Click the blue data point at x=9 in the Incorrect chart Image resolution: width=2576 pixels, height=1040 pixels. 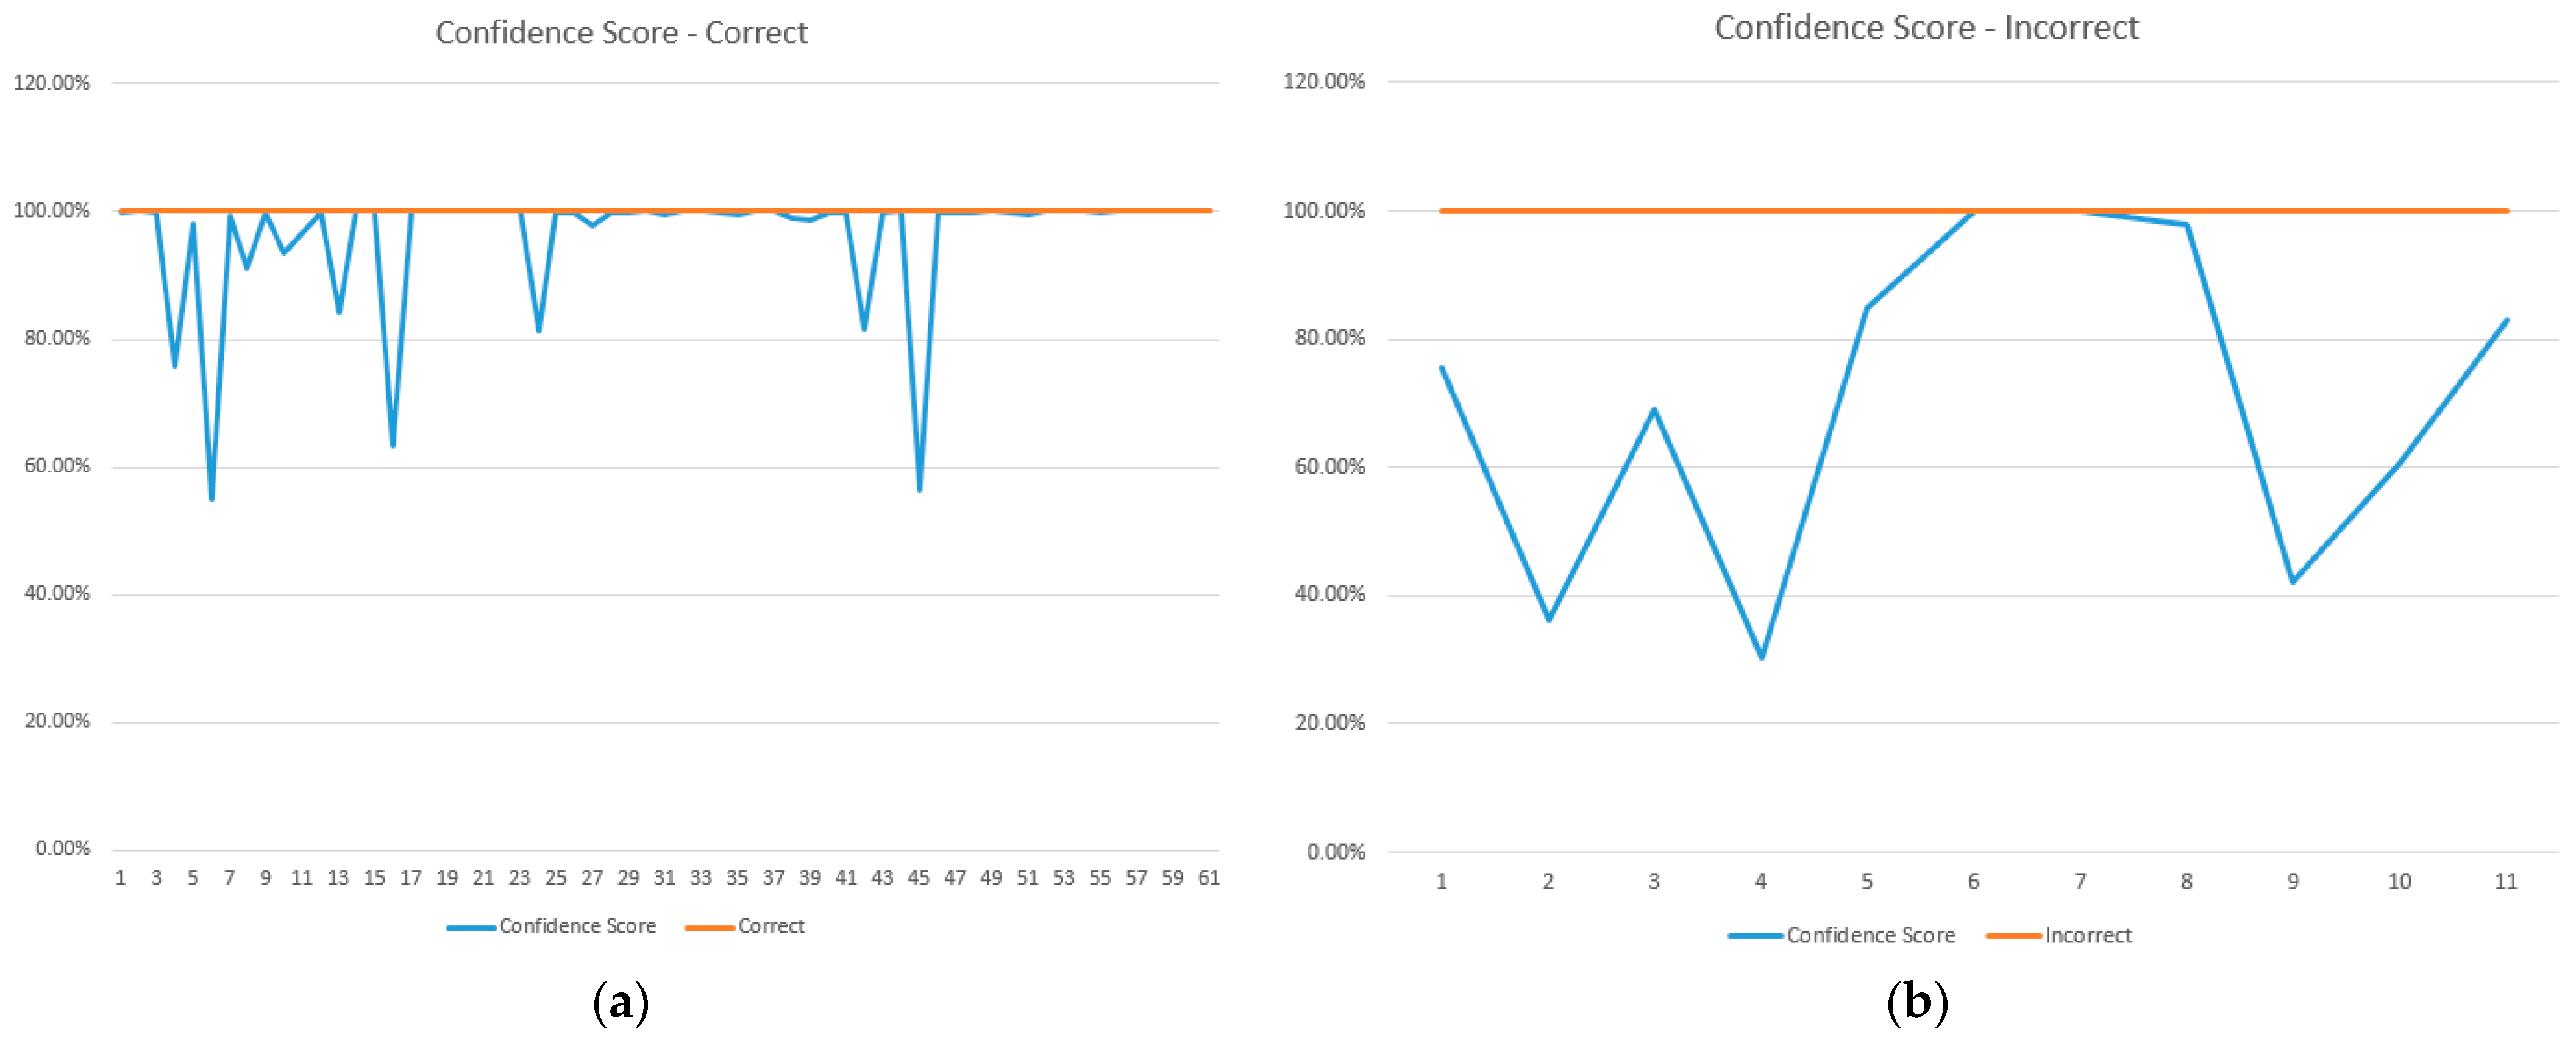pyautogui.click(x=2292, y=581)
